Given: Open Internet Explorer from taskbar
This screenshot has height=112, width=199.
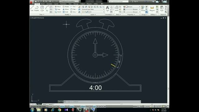Looking at the screenshot, I should click(x=53, y=110).
